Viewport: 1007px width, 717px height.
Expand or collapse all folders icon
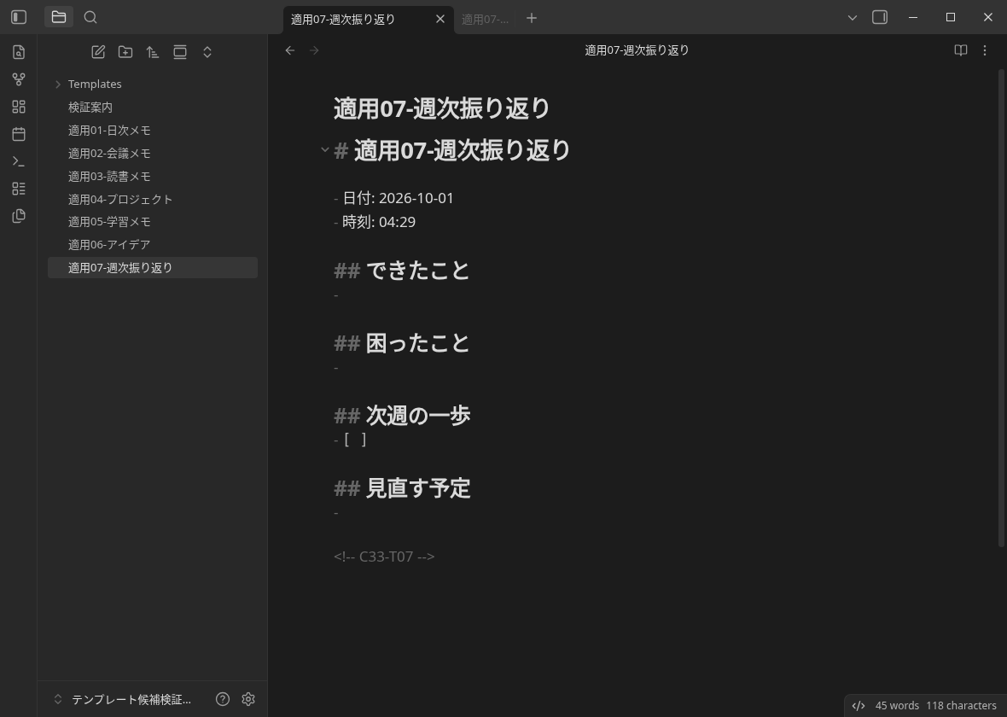click(207, 52)
